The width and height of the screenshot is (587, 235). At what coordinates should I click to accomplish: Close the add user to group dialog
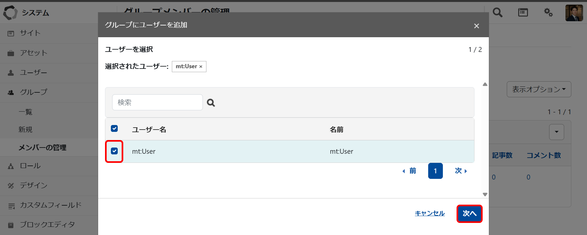[x=476, y=26]
